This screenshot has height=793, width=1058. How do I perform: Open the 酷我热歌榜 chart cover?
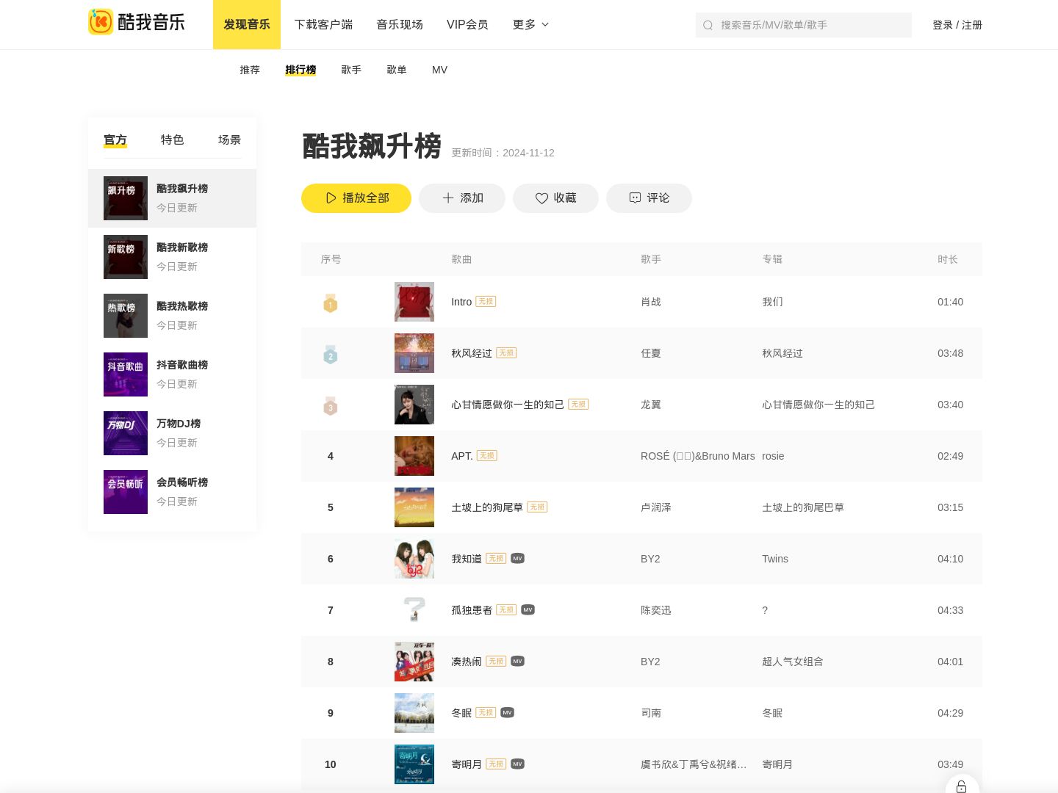point(126,316)
